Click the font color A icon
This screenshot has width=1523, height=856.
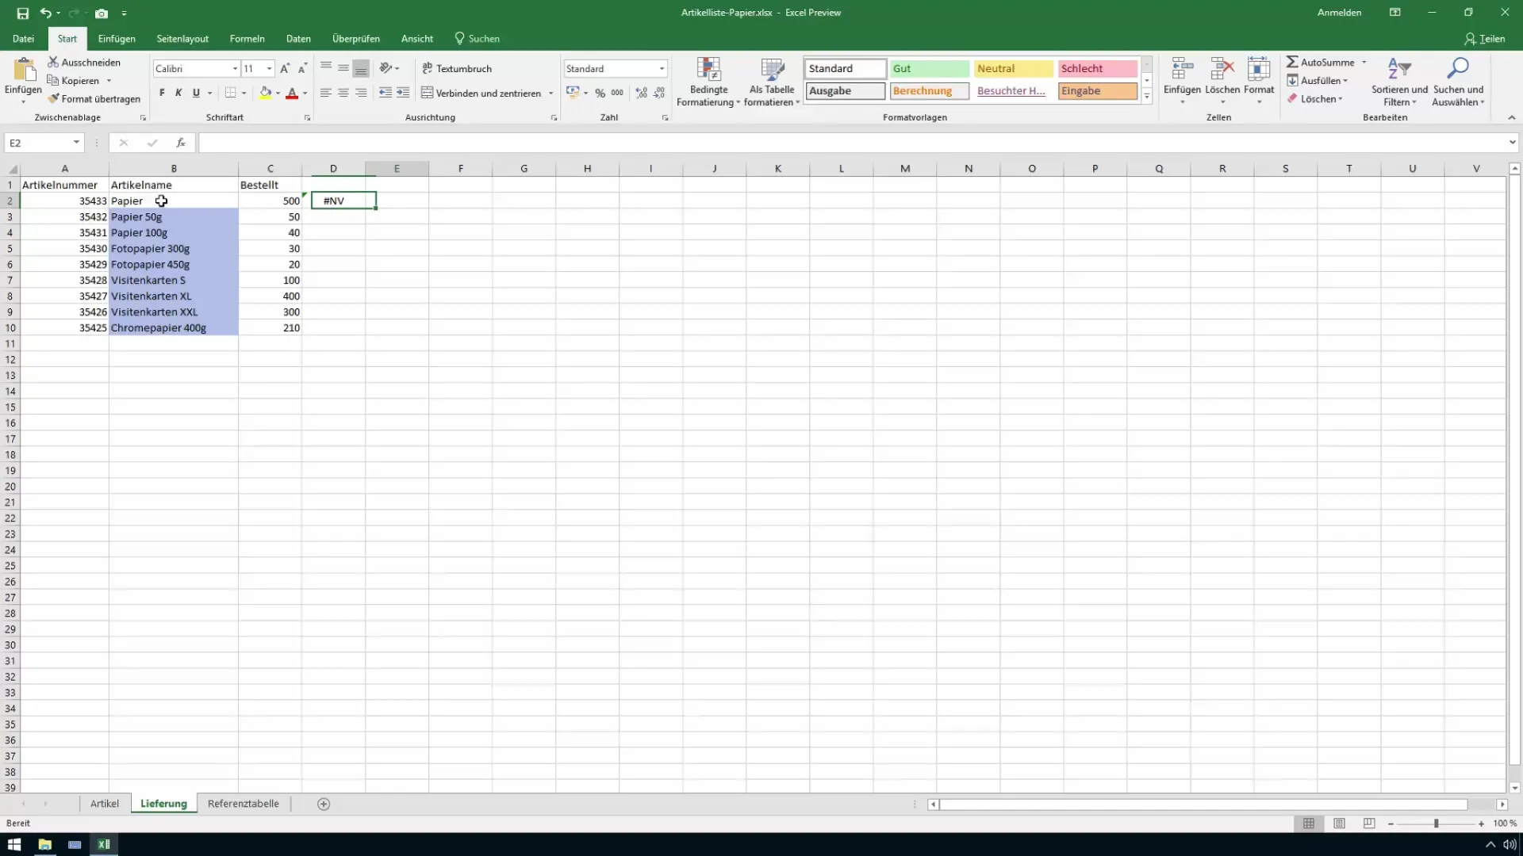coord(292,93)
